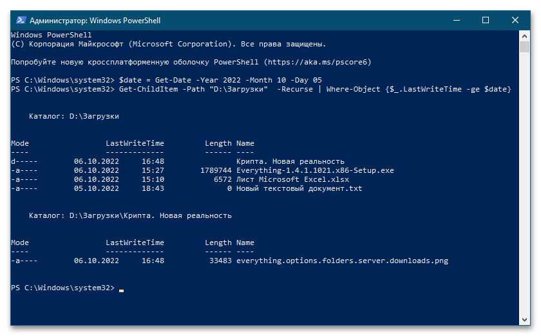Minimize the PowerShell window
This screenshot has height=336, width=541.
(457, 19)
